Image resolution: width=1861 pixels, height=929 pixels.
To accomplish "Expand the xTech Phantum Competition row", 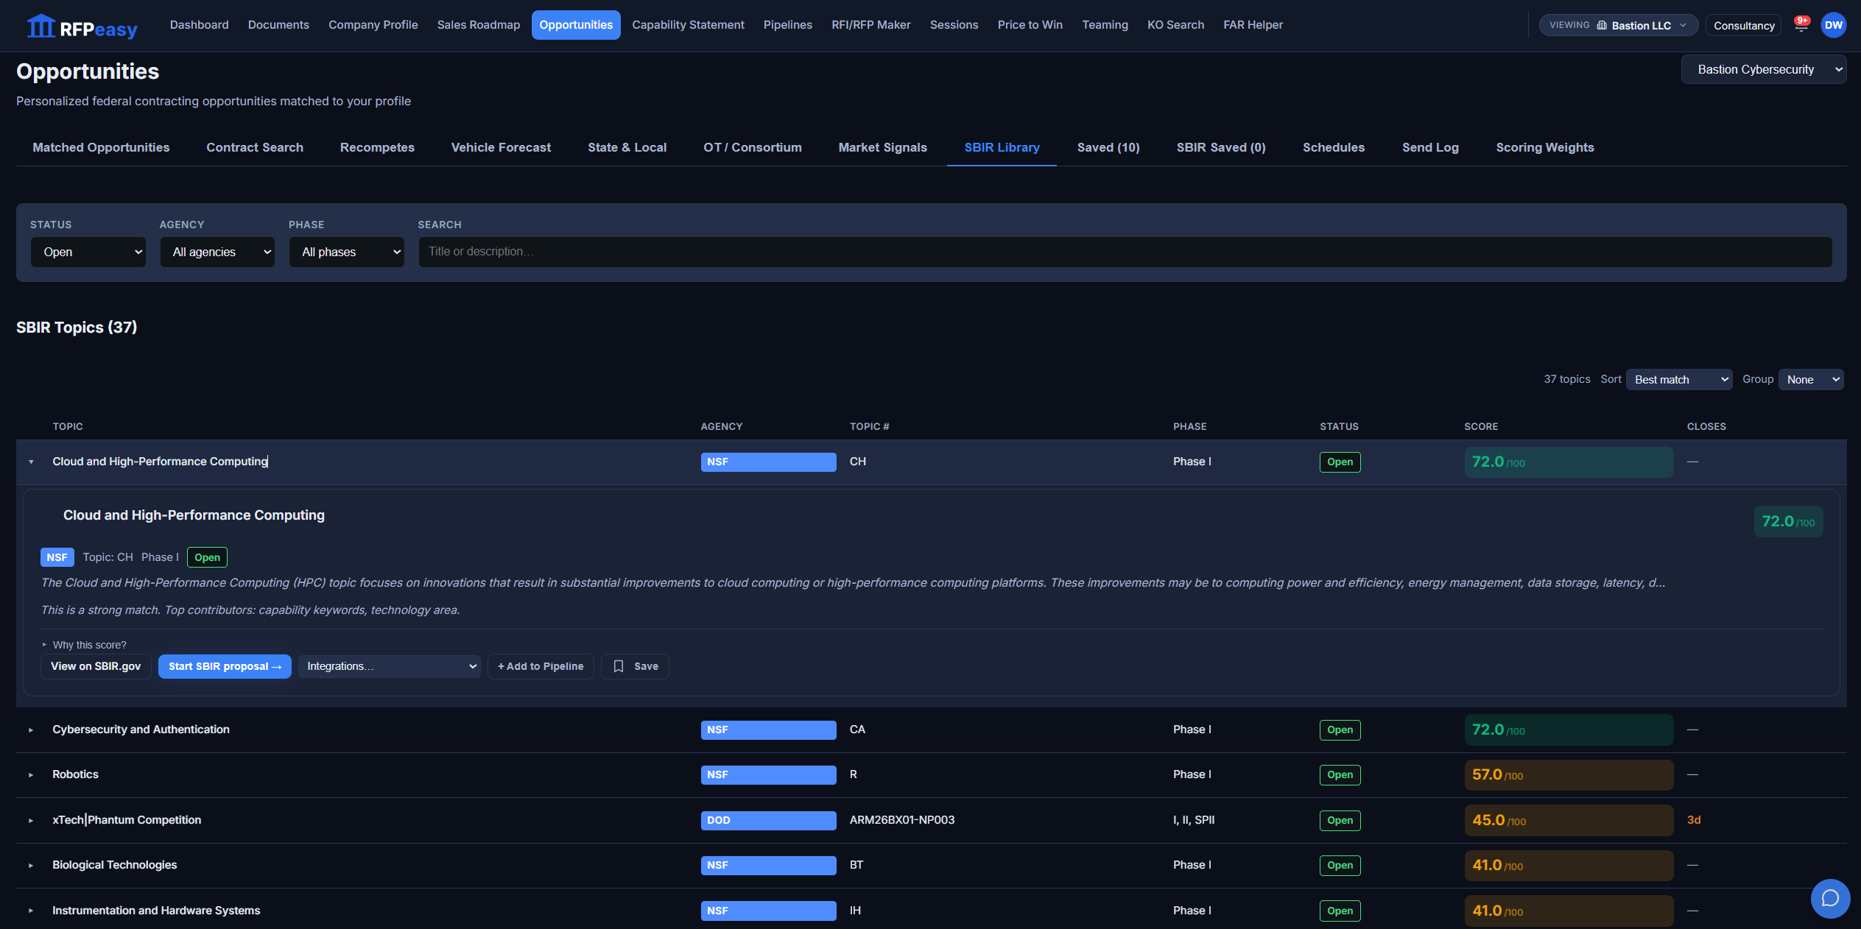I will pos(31,820).
